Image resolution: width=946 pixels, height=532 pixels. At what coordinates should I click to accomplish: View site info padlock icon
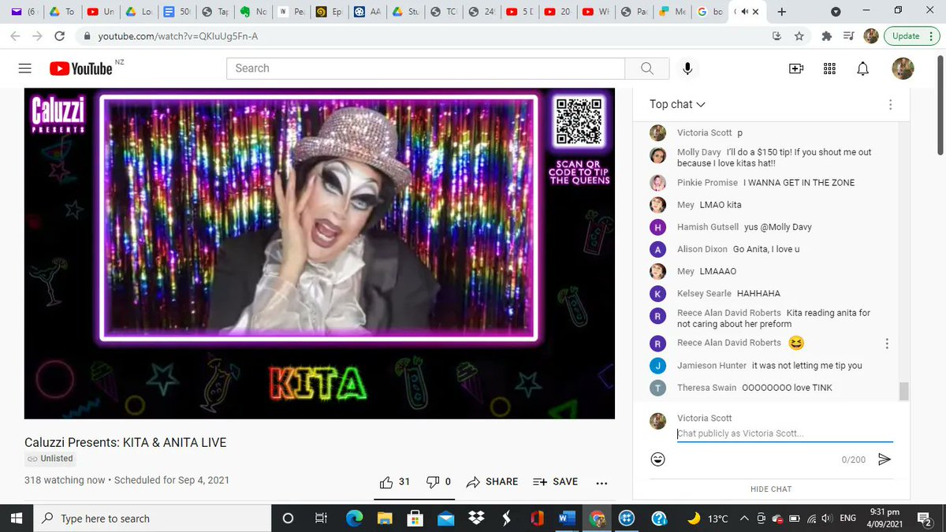[87, 36]
